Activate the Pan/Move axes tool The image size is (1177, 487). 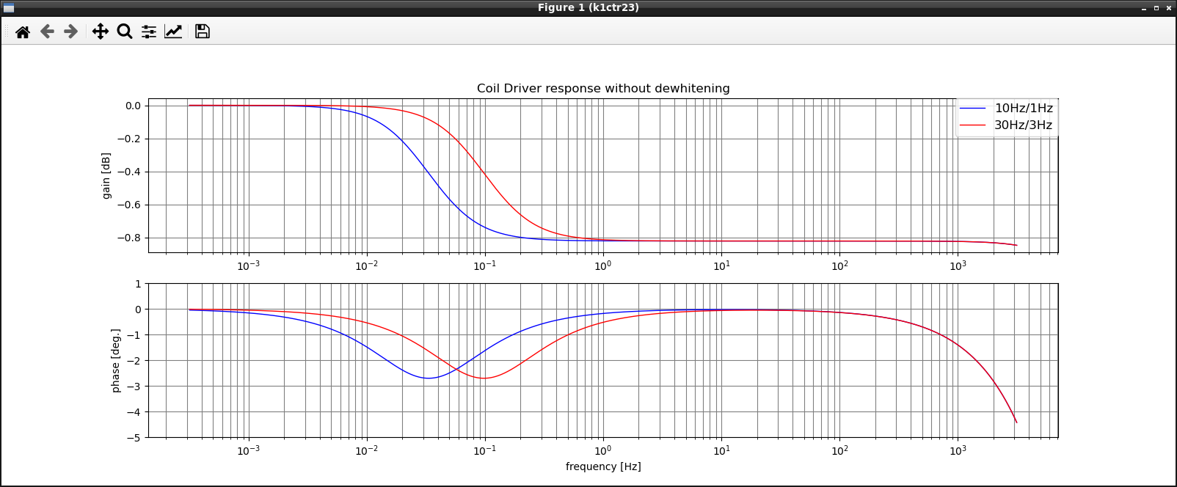point(101,32)
